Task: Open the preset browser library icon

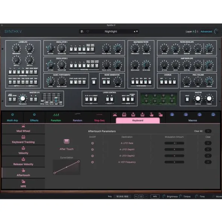Action: pos(82,31)
